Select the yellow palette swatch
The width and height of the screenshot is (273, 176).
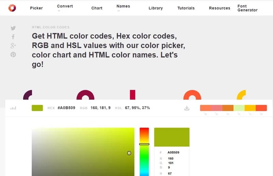coord(250,108)
